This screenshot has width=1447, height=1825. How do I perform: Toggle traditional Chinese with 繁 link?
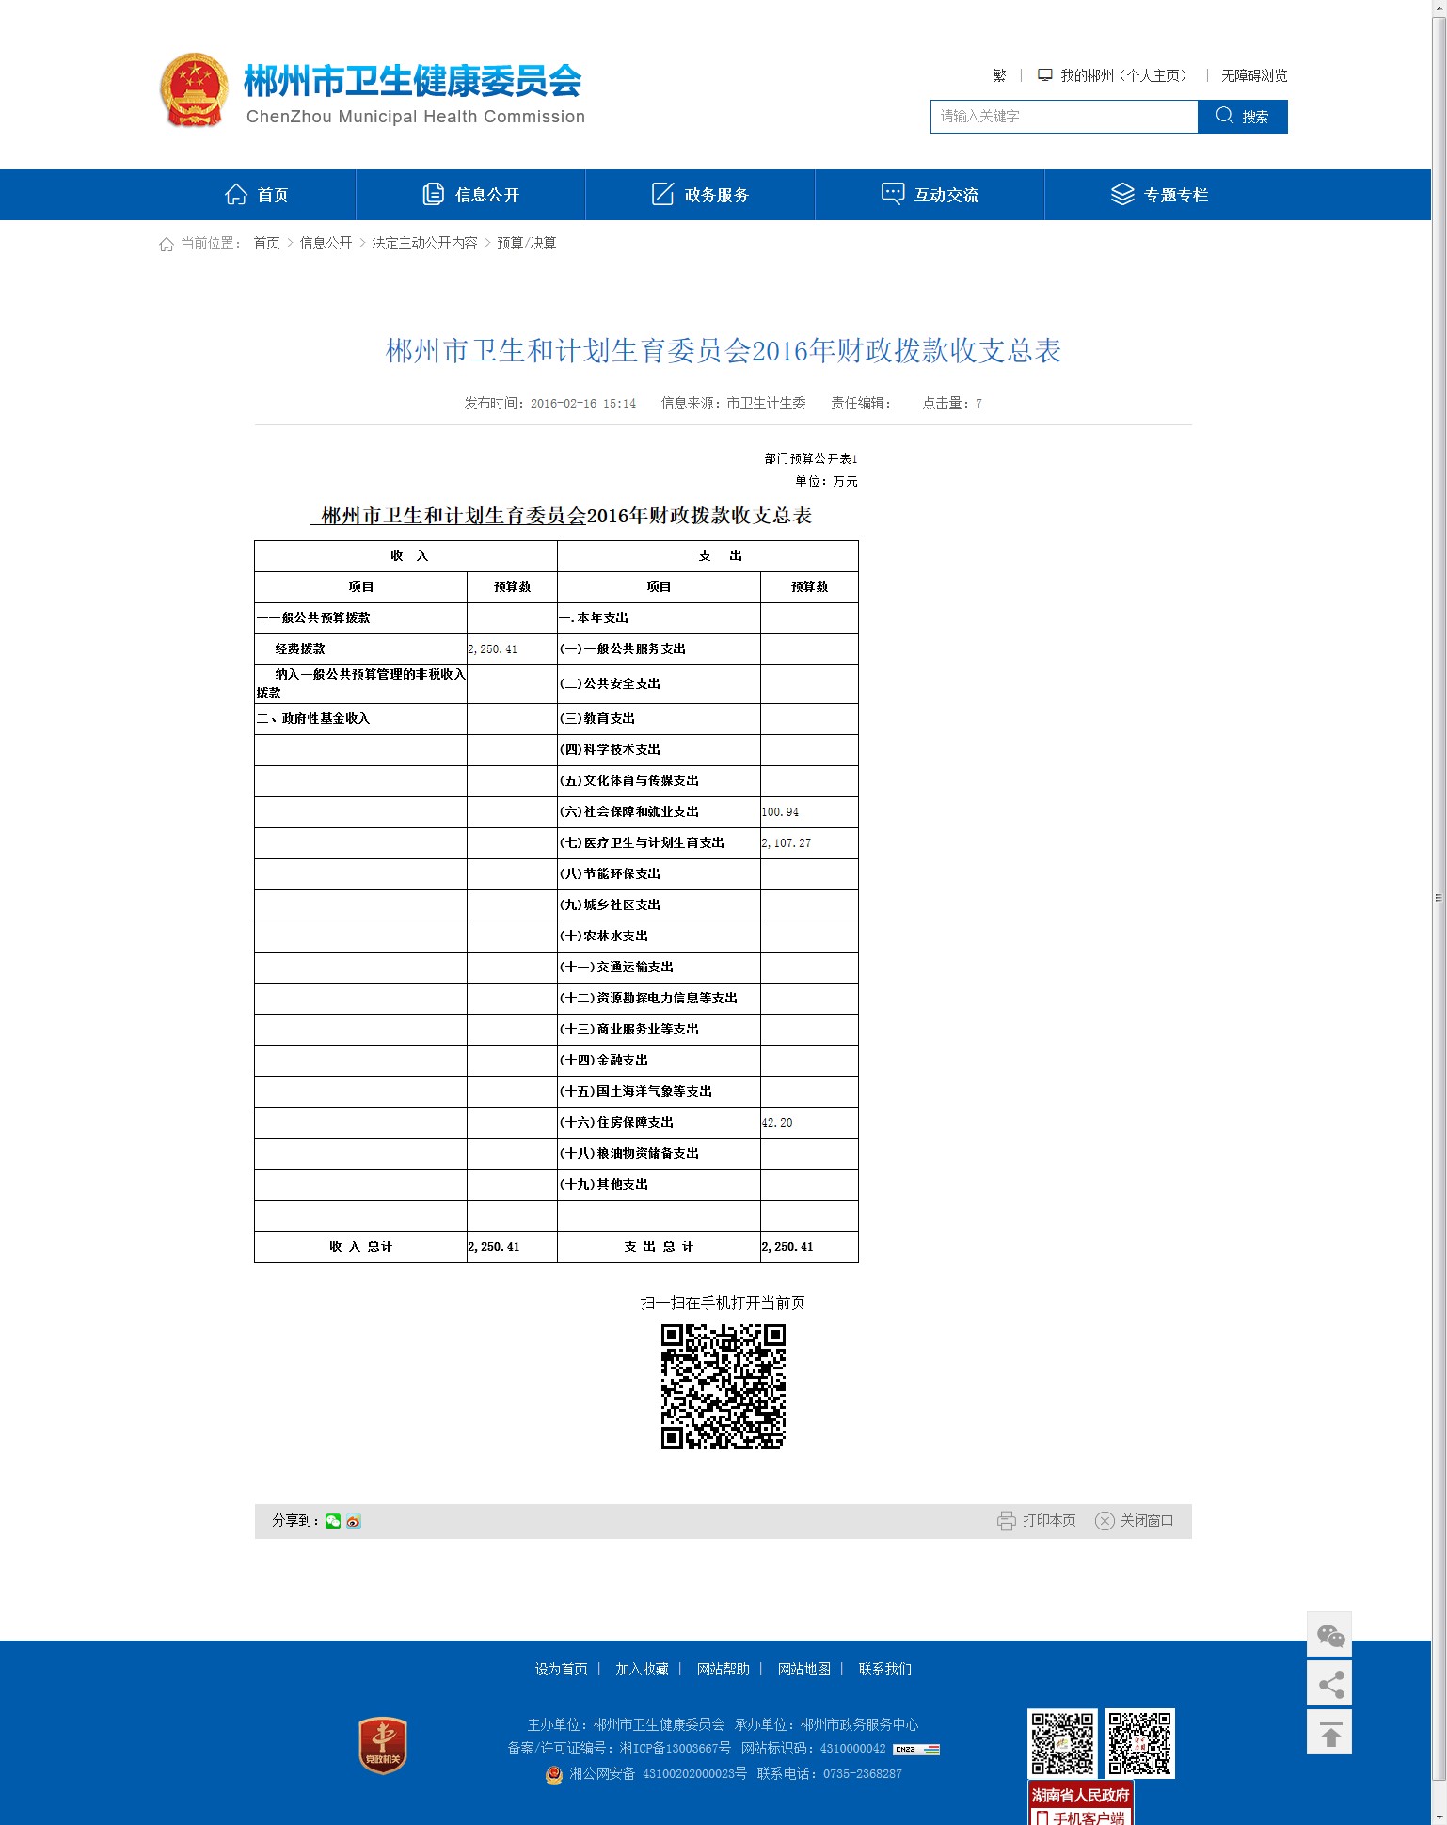(999, 75)
